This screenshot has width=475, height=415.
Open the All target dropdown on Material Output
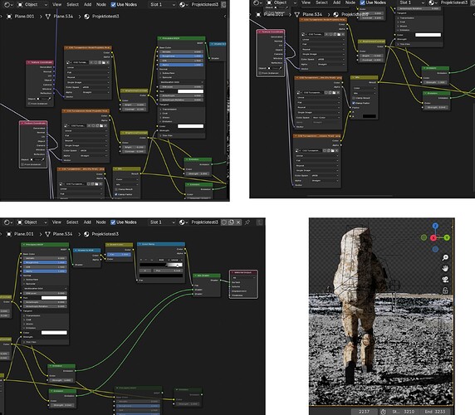pos(243,277)
